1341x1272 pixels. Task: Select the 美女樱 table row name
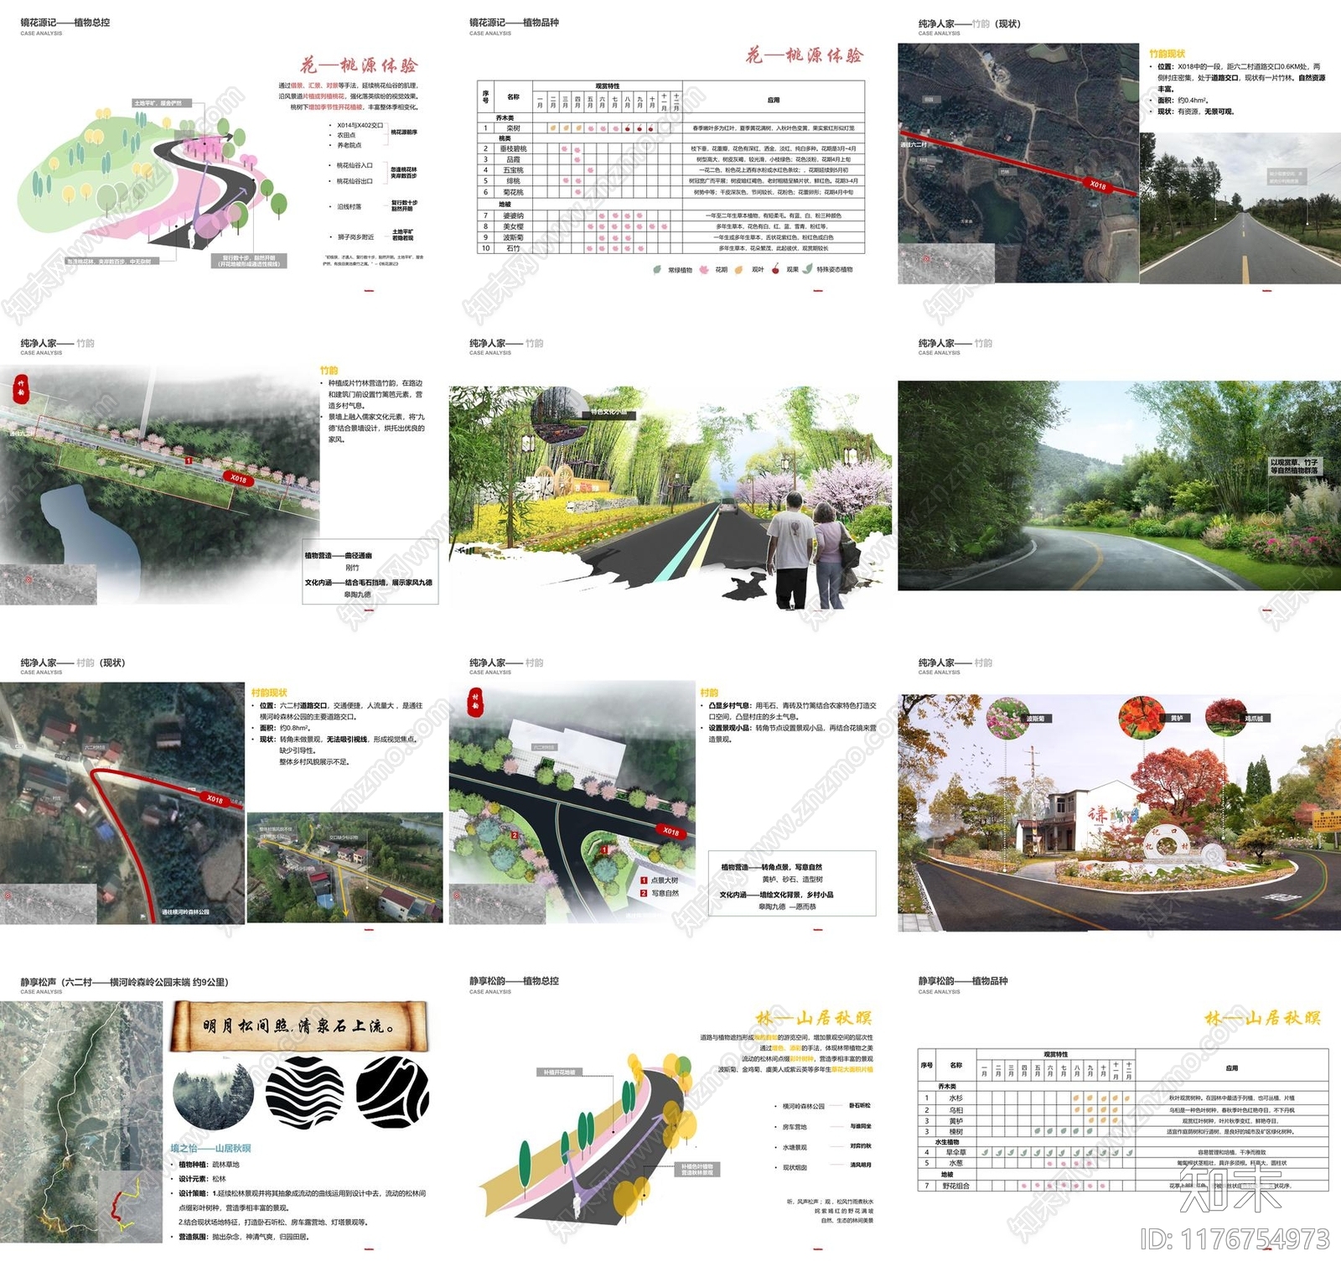click(513, 226)
